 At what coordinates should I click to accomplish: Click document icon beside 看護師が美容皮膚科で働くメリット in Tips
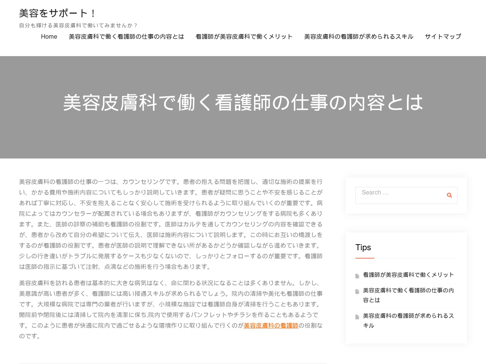pos(357,276)
